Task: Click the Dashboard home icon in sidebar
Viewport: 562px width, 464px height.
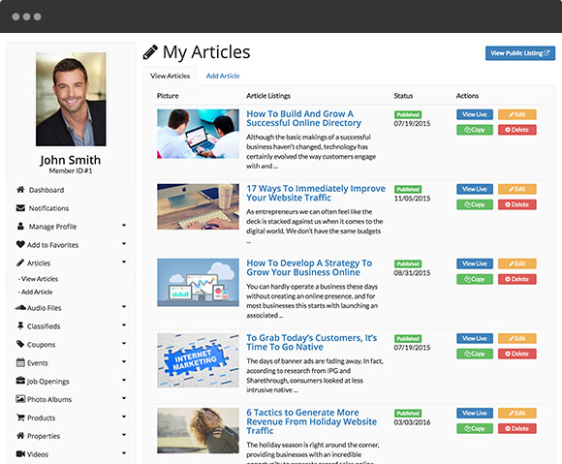Action: [x=20, y=190]
